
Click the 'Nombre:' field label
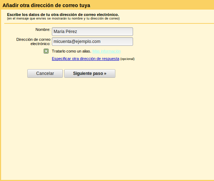coord(43,29)
